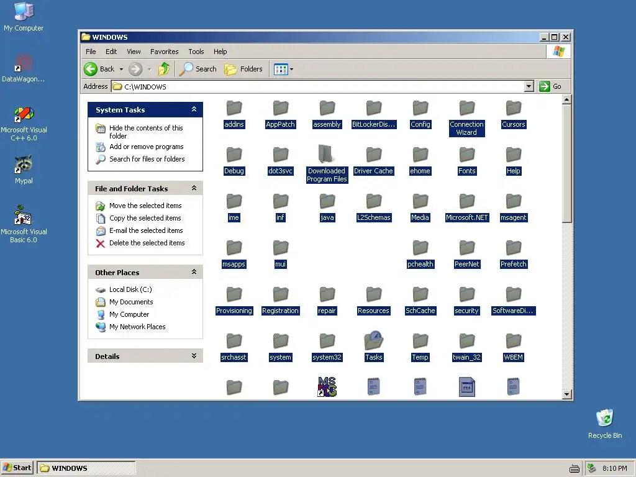Select the Recycle Bin desktop icon
This screenshot has height=477, width=636.
coord(605,424)
